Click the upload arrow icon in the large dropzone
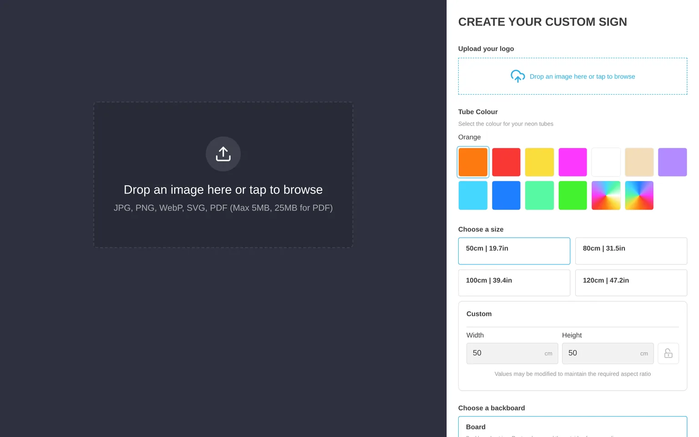 click(223, 154)
